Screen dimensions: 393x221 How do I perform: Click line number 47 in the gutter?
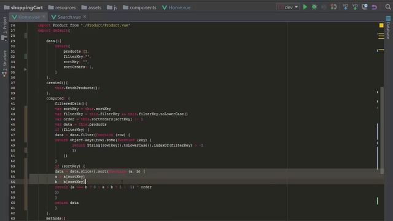[13, 135]
